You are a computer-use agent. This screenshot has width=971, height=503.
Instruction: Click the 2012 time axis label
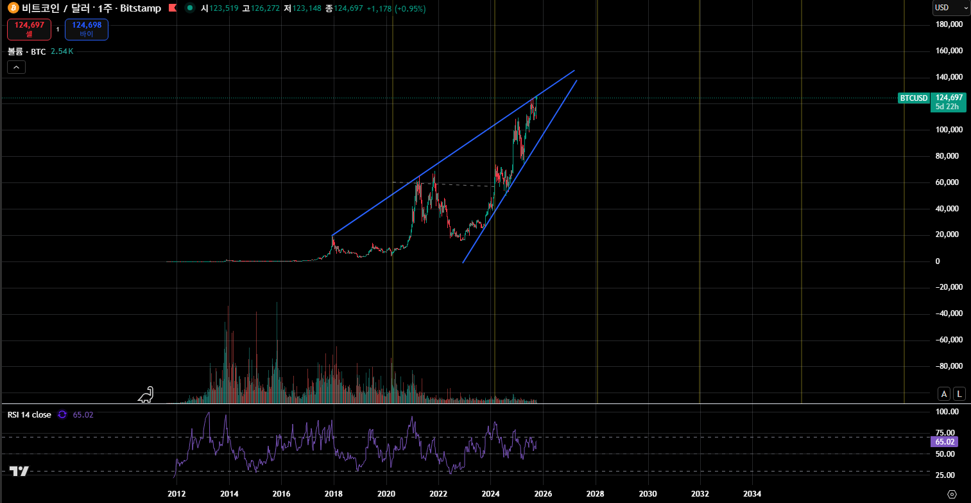point(176,494)
